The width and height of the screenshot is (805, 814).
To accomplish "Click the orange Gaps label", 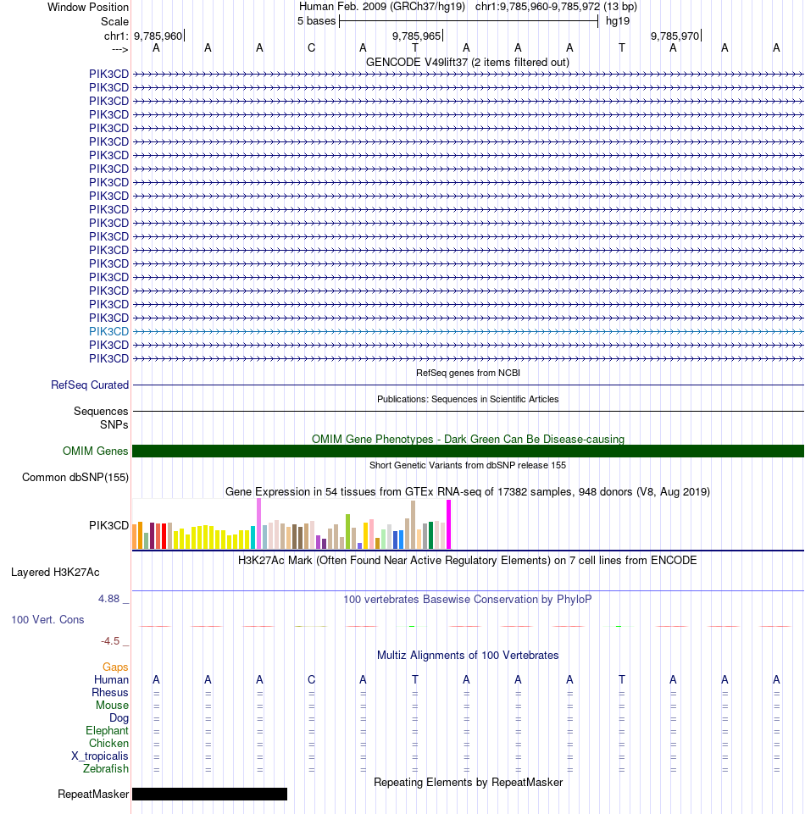I will (x=115, y=667).
